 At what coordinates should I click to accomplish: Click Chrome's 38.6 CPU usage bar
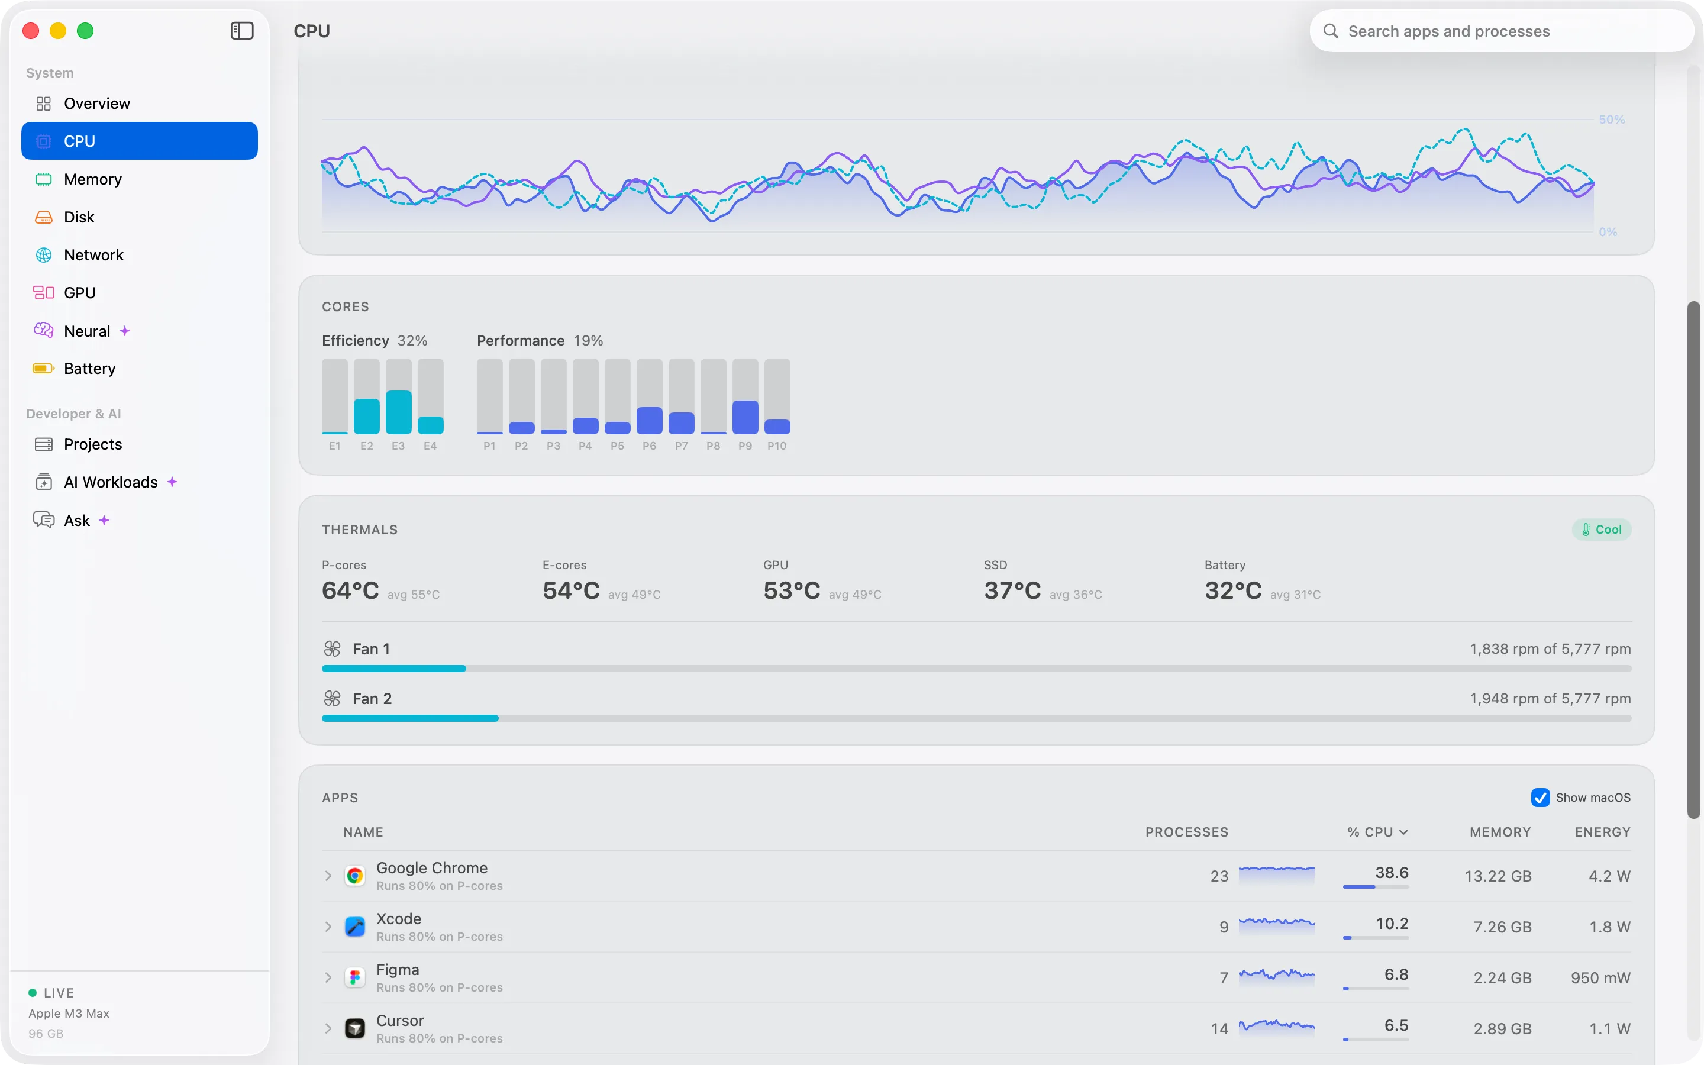pos(1376,887)
